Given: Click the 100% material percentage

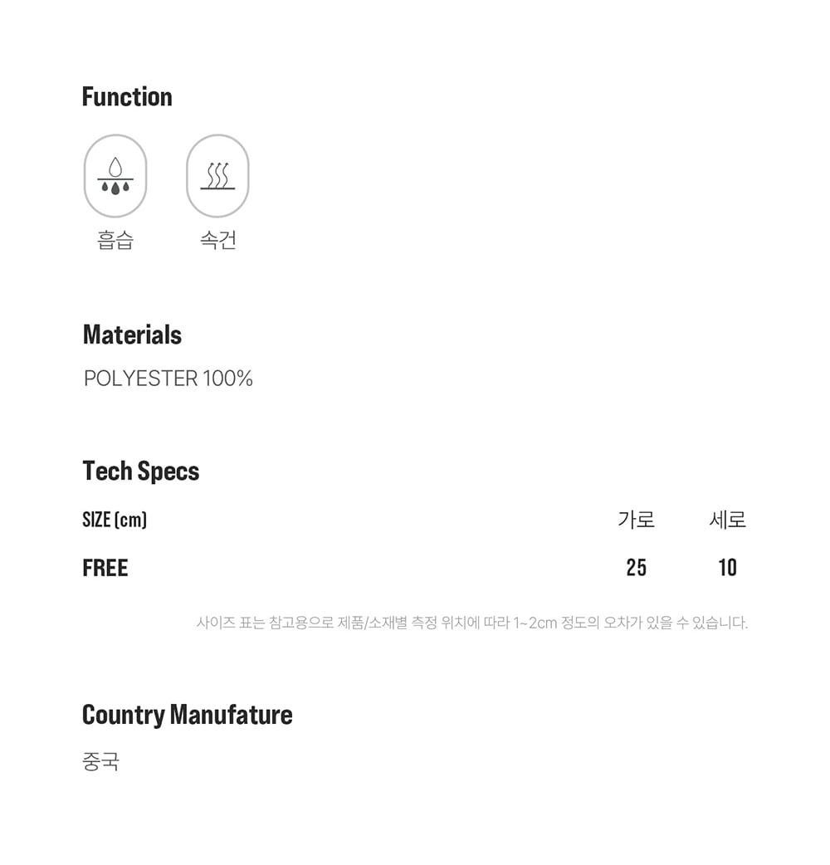Looking at the screenshot, I should [x=227, y=379].
